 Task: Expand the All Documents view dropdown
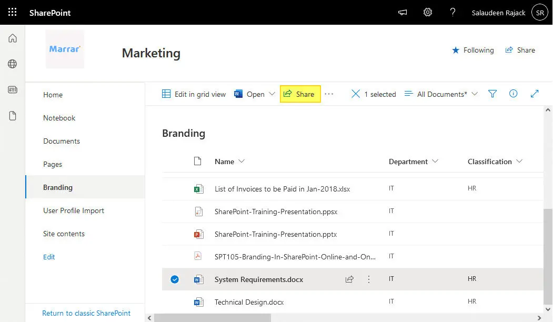point(441,94)
